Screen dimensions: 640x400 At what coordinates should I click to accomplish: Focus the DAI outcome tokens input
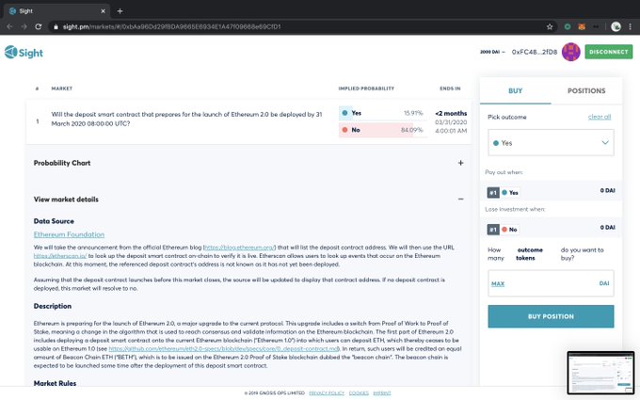click(551, 283)
